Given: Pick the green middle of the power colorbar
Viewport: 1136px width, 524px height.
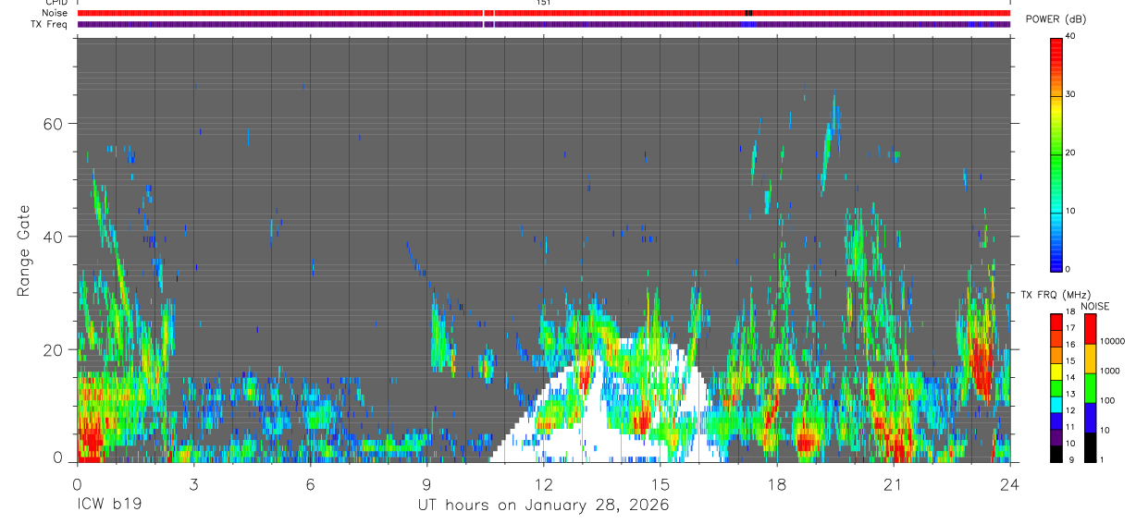Looking at the screenshot, I should (x=1056, y=153).
